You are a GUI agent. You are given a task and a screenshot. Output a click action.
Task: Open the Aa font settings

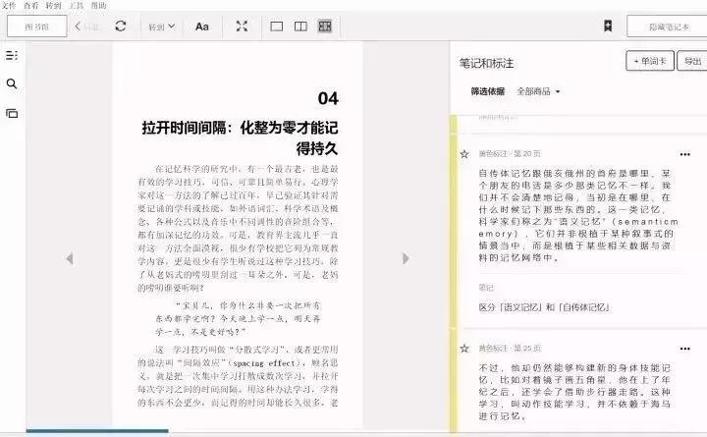(201, 27)
